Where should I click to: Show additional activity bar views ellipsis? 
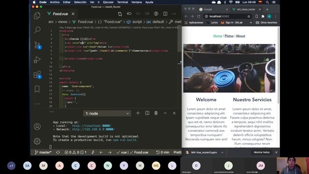(x=37, y=104)
